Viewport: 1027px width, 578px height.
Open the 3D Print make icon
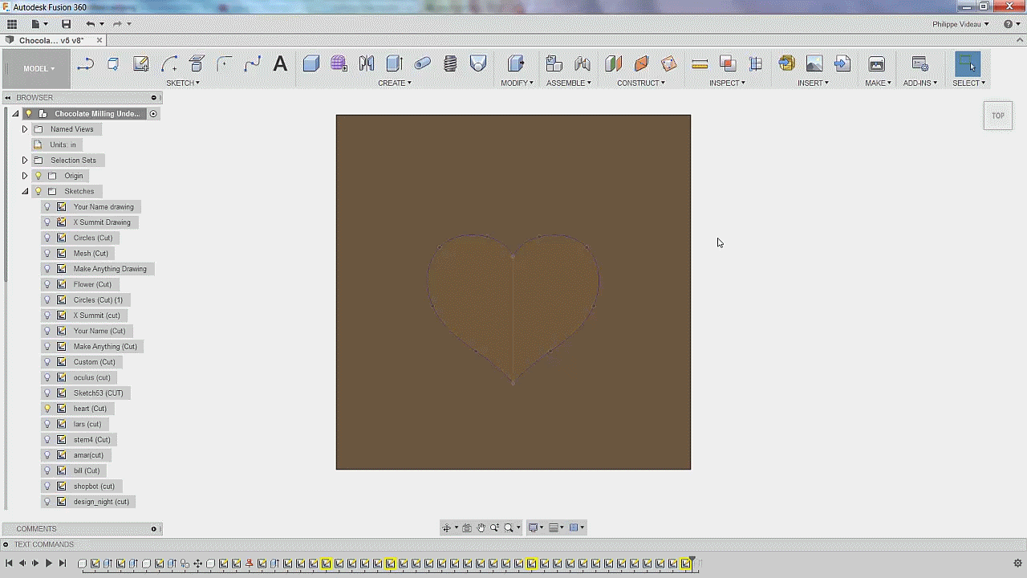[876, 64]
